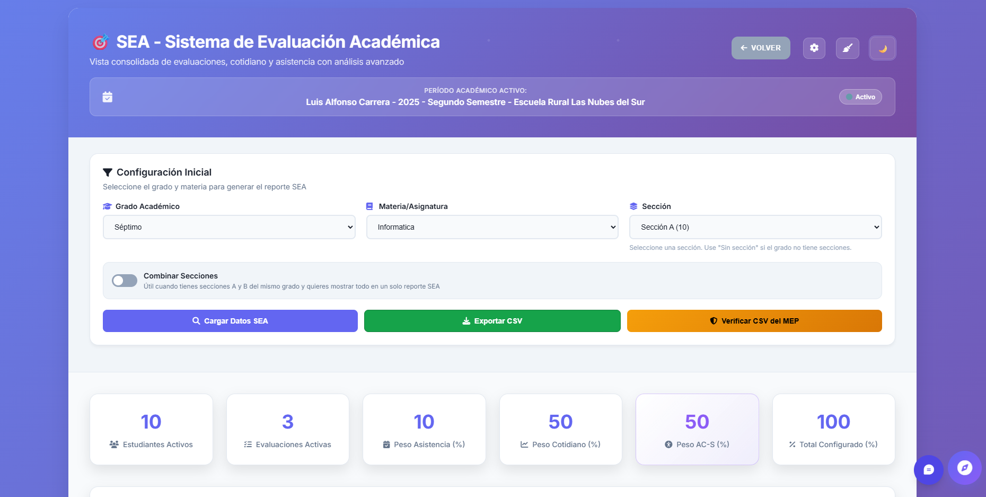Expand the Materia/Asignatura dropdown
This screenshot has width=986, height=497.
[x=492, y=227]
